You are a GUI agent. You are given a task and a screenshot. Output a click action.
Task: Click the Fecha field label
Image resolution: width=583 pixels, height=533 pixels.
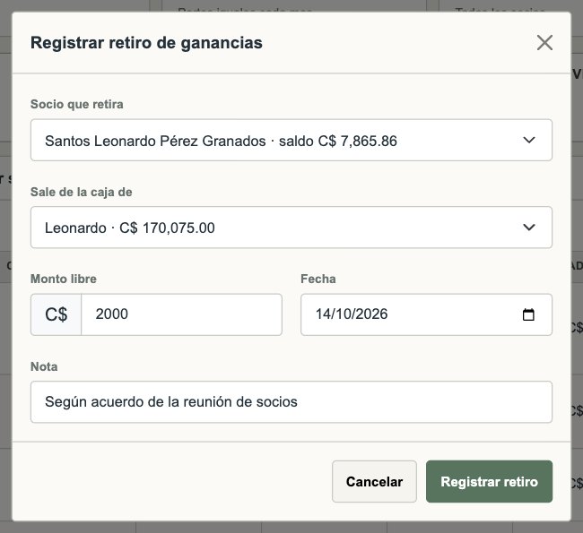tap(318, 279)
